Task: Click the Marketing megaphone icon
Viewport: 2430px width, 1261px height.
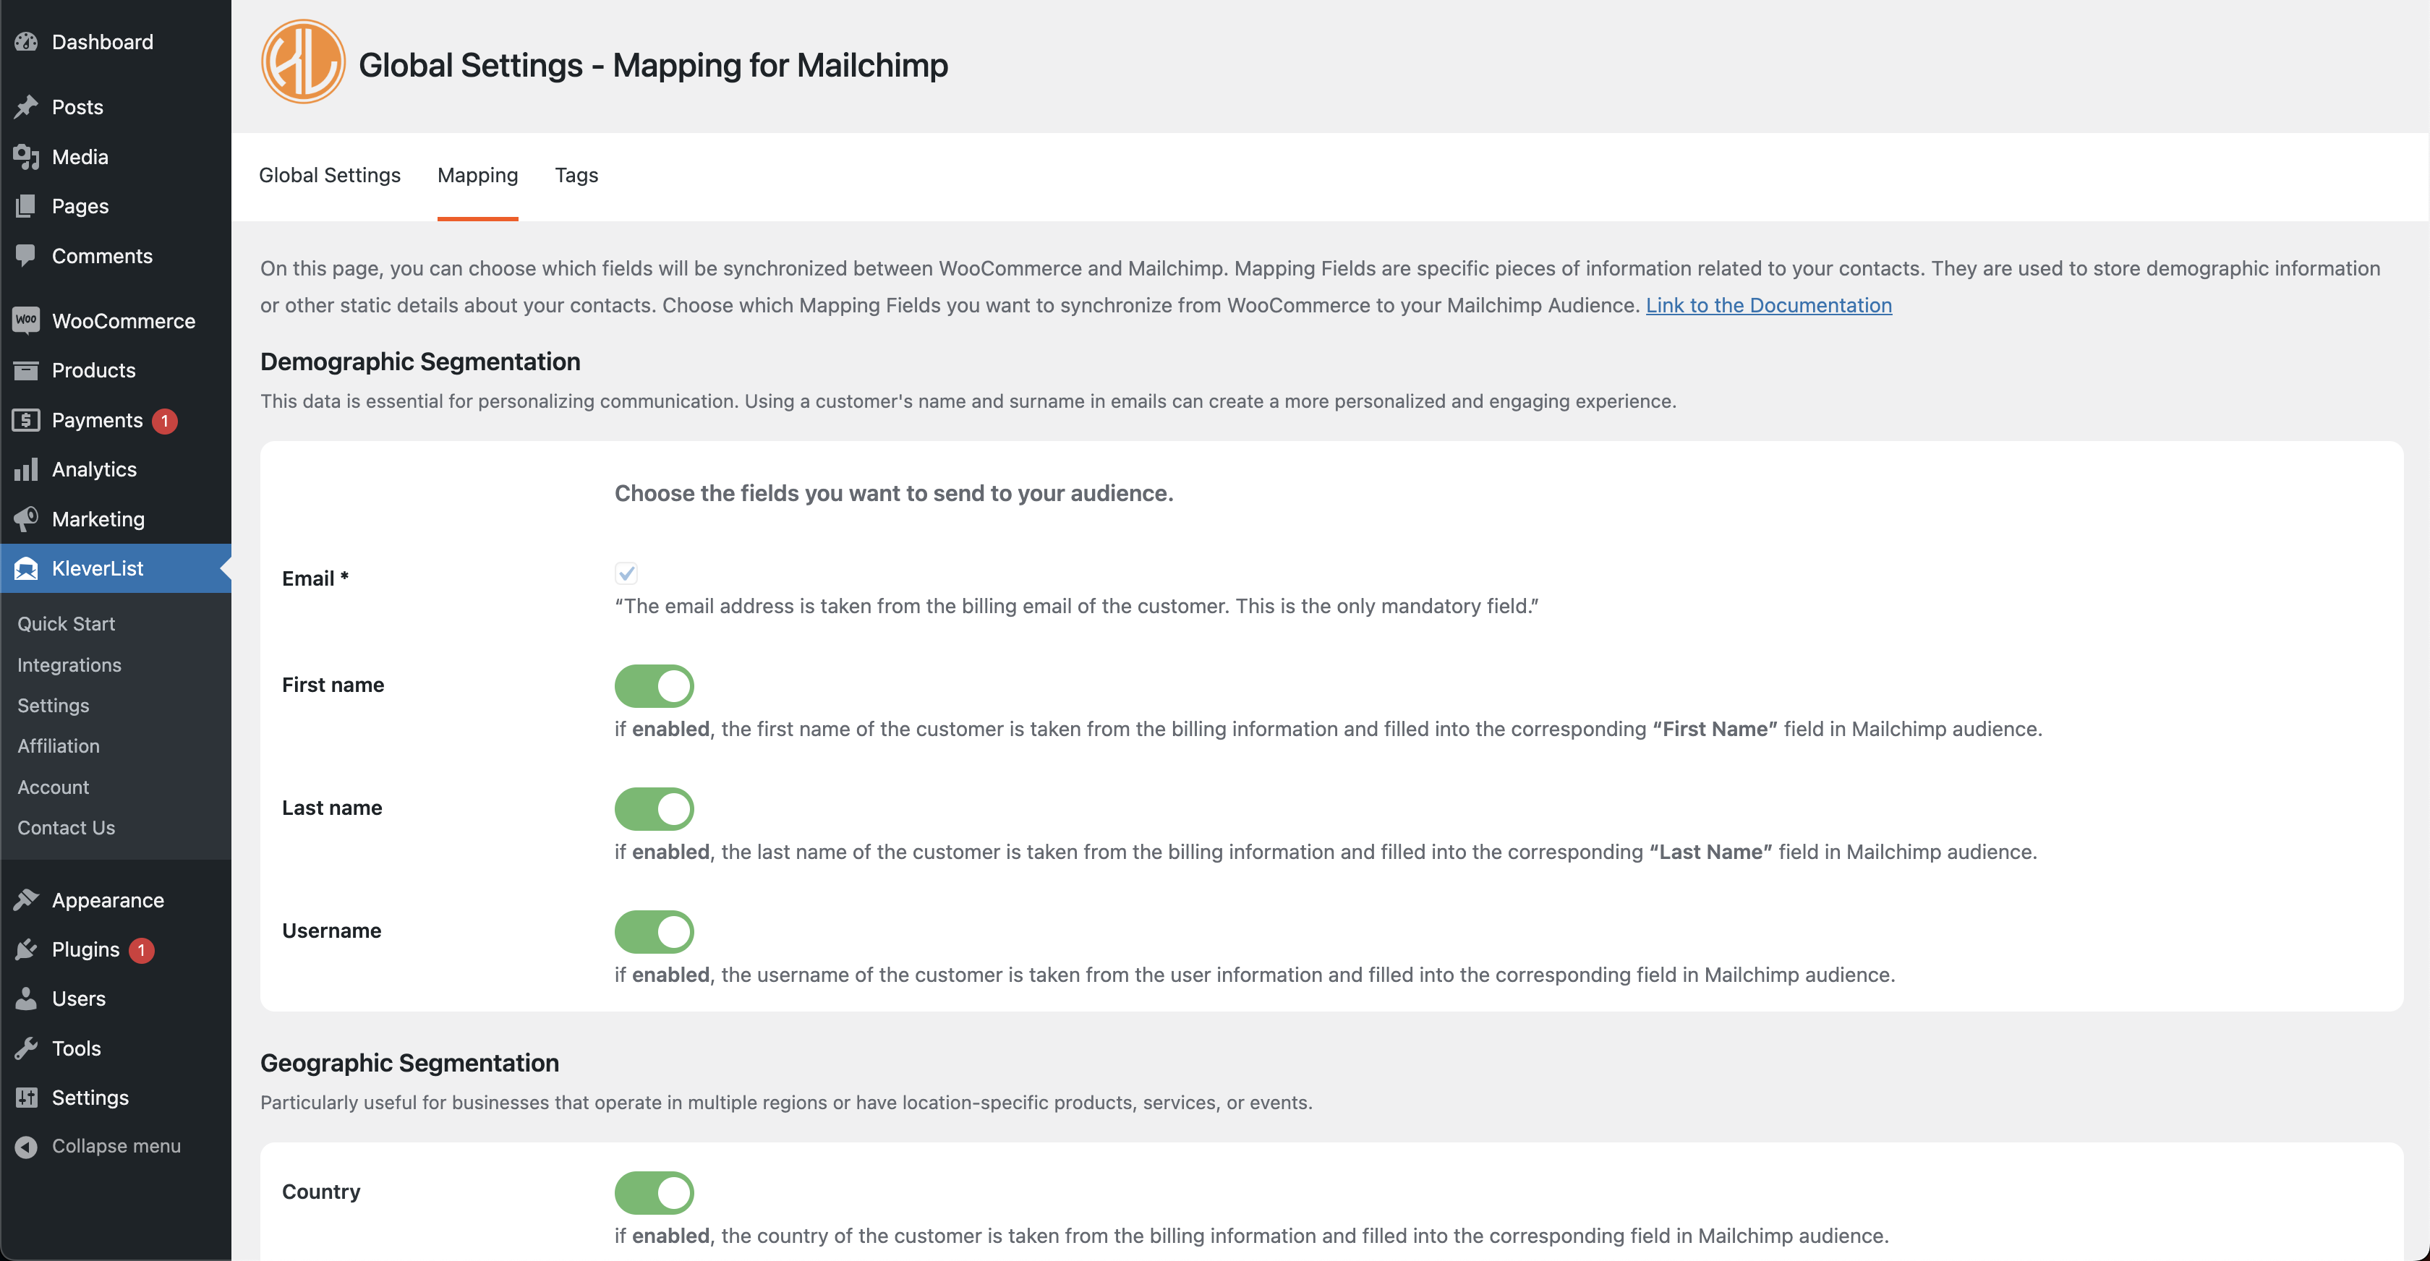Action: 27,518
